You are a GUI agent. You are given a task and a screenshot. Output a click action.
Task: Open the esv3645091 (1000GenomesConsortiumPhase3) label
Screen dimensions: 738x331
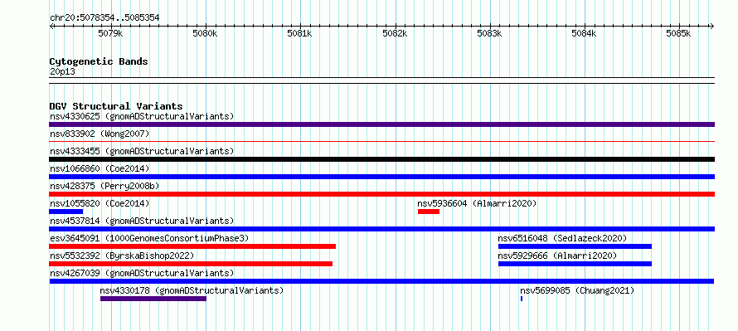(x=149, y=238)
